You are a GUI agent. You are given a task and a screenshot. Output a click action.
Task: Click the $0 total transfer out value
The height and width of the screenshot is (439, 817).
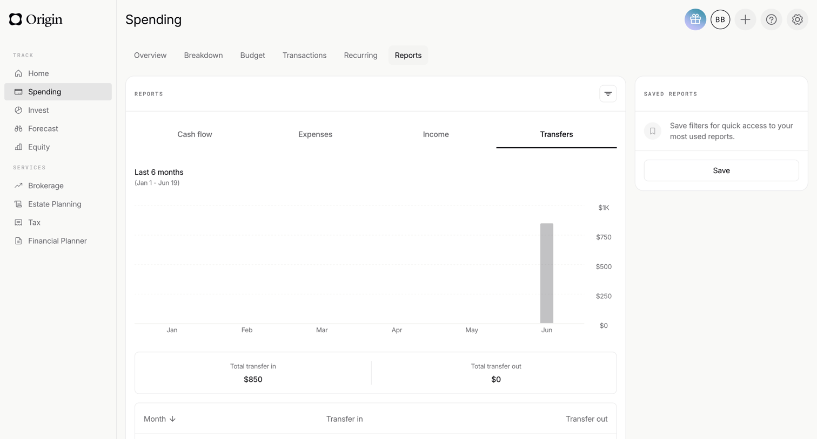(x=496, y=379)
